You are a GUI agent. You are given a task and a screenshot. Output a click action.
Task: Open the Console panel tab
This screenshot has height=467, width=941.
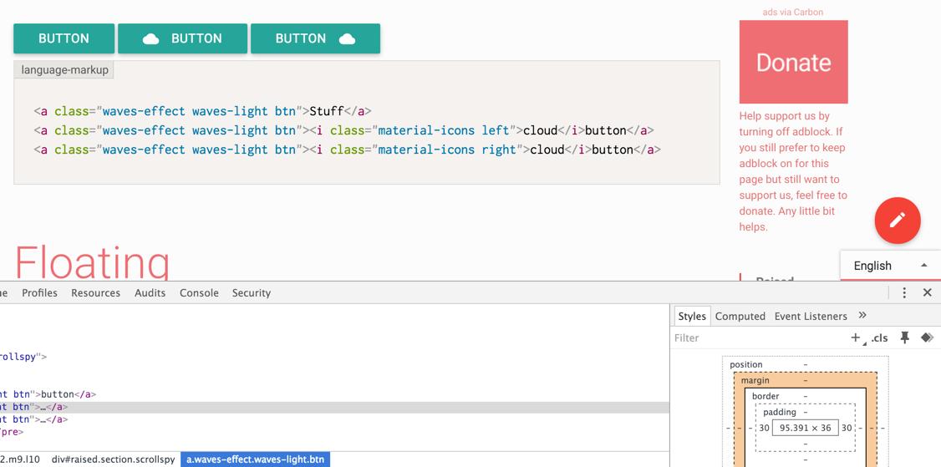199,293
